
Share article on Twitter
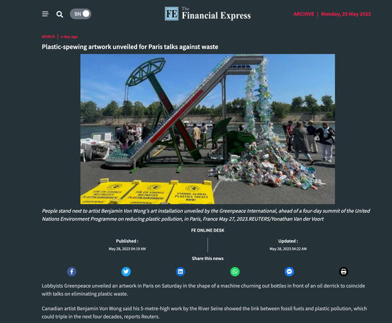click(x=126, y=272)
